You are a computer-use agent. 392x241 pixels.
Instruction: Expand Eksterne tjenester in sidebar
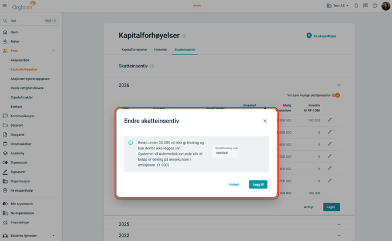tap(53, 236)
